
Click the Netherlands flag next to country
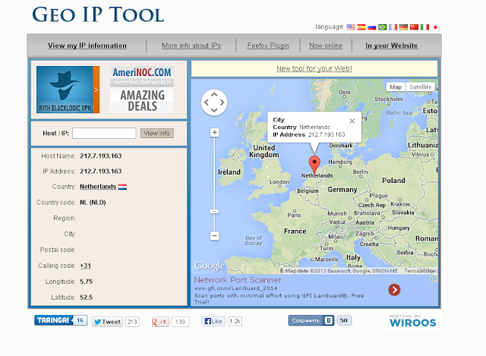pyautogui.click(x=122, y=187)
